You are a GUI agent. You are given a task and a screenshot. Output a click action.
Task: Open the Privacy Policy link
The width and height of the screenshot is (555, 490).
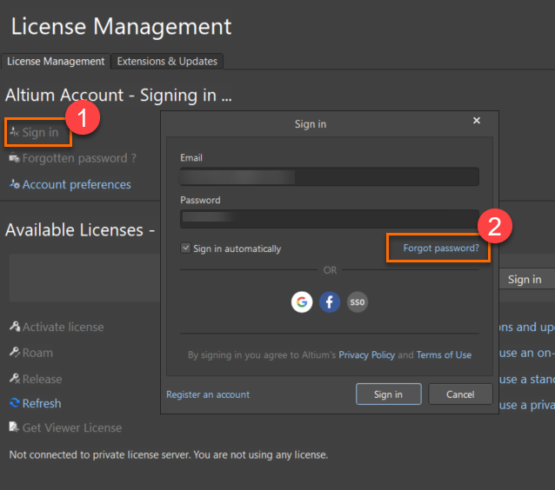[366, 354]
